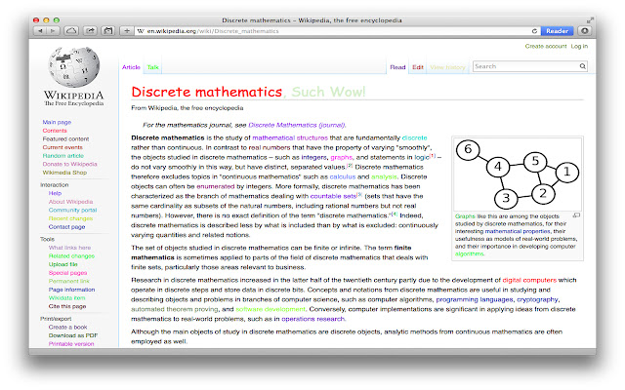Open About Wikipedia sidebar link

70,202
